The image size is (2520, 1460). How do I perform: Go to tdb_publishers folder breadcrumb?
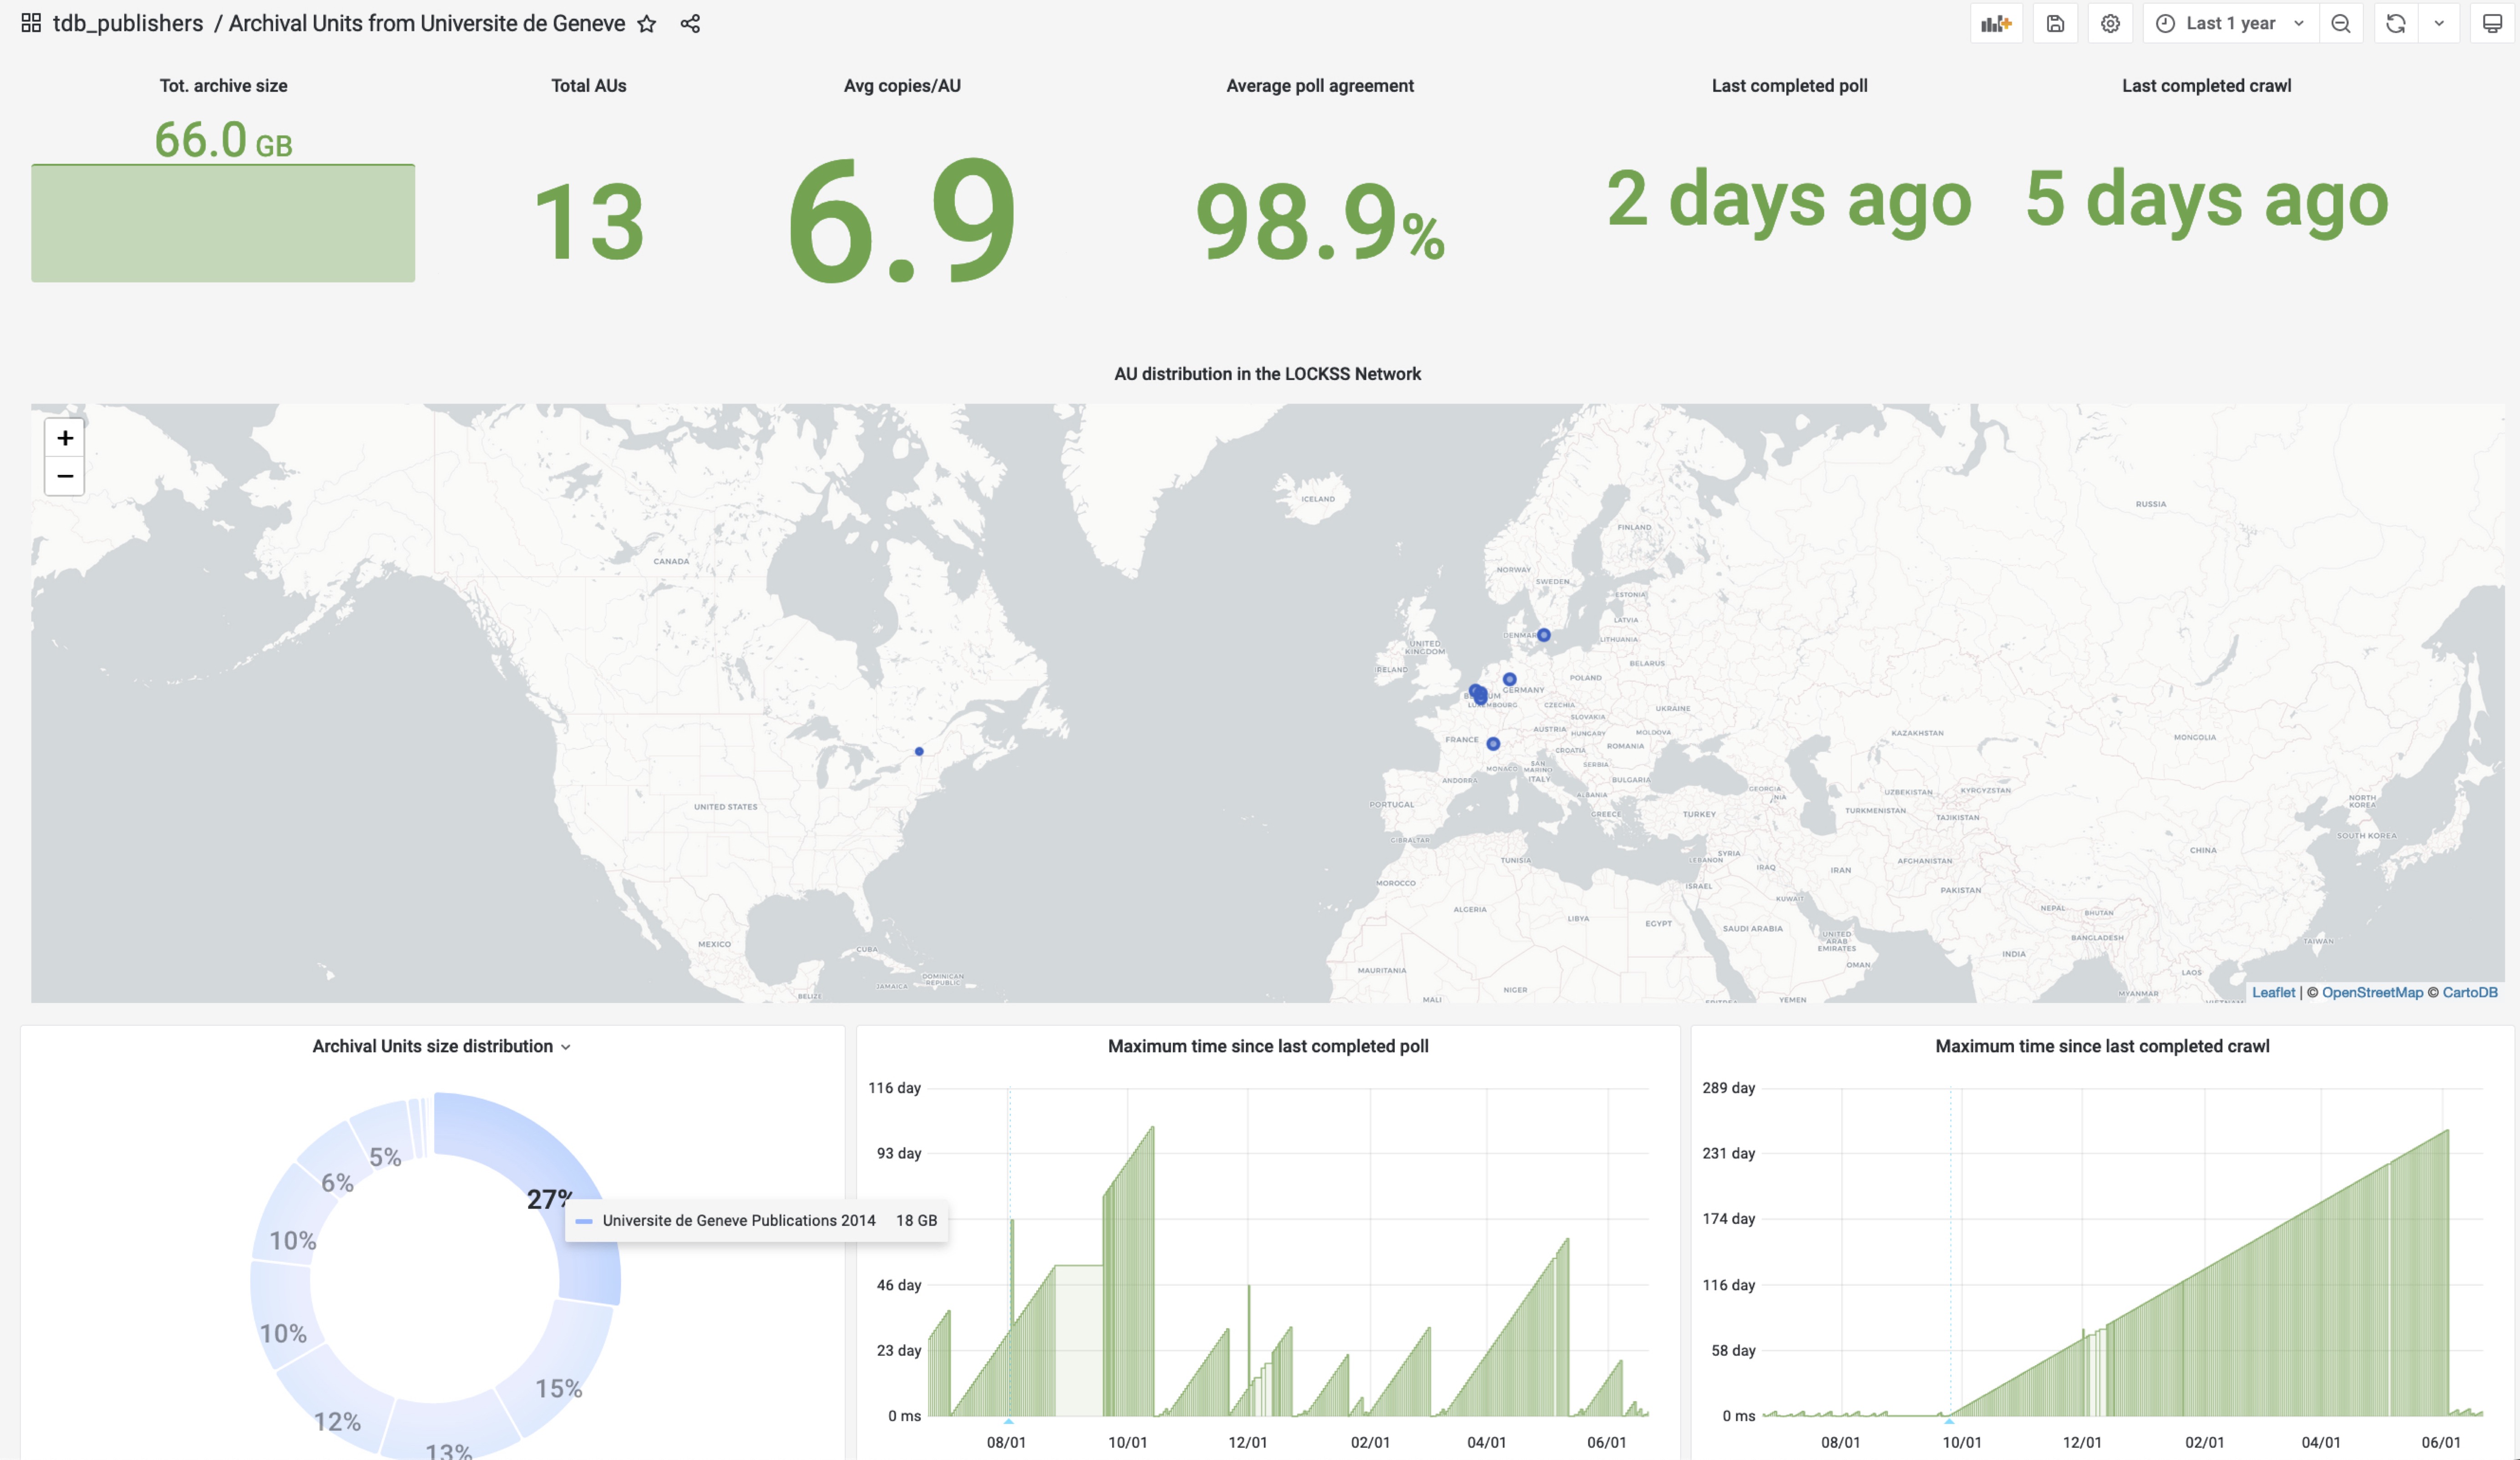click(x=127, y=24)
